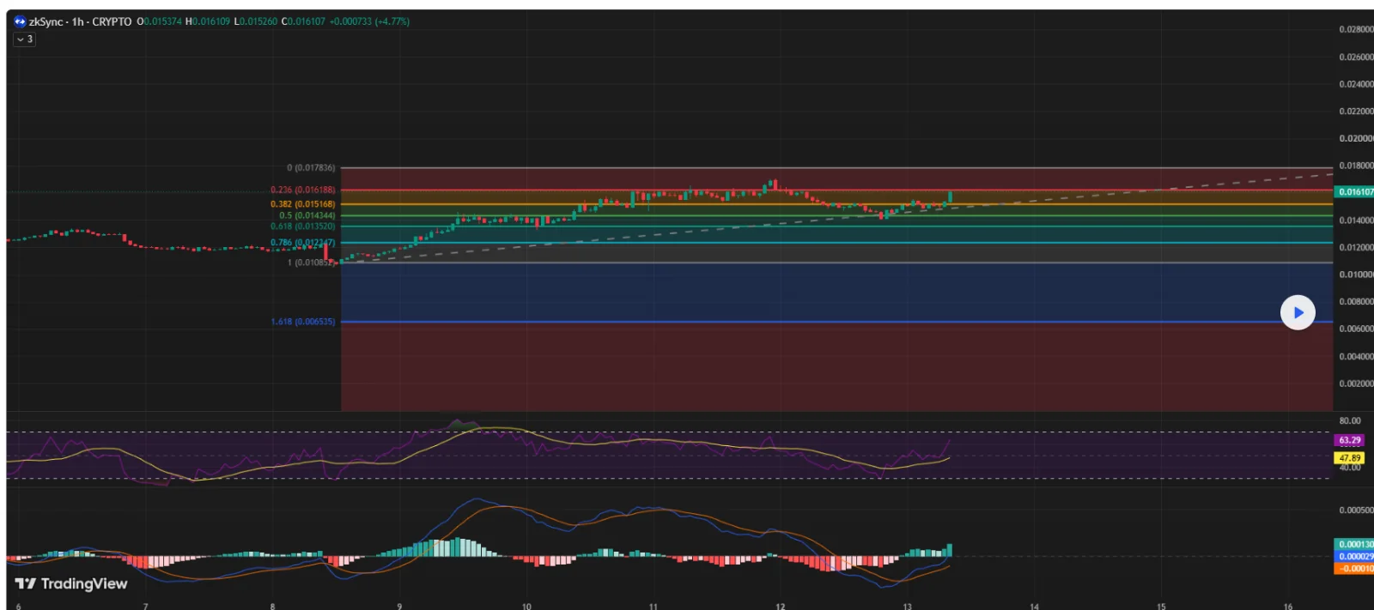1374x610 pixels.
Task: Click the current price tag 0.016107
Action: coord(1355,192)
